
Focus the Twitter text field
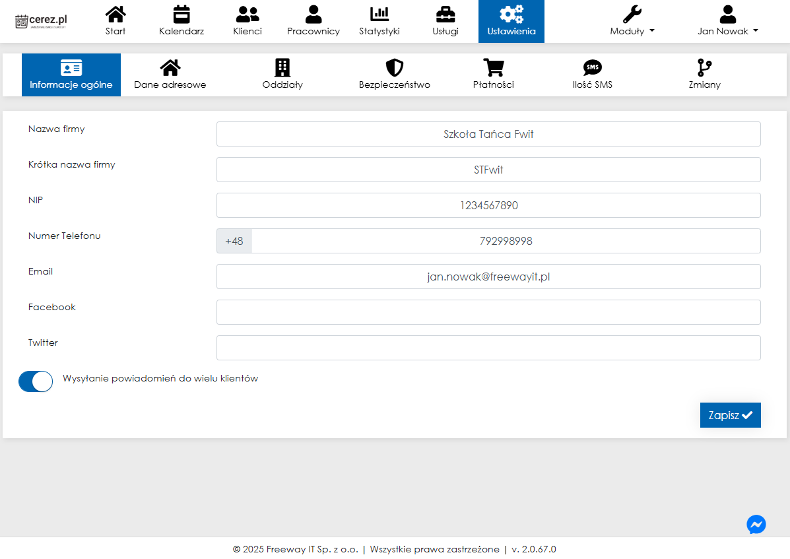click(488, 348)
